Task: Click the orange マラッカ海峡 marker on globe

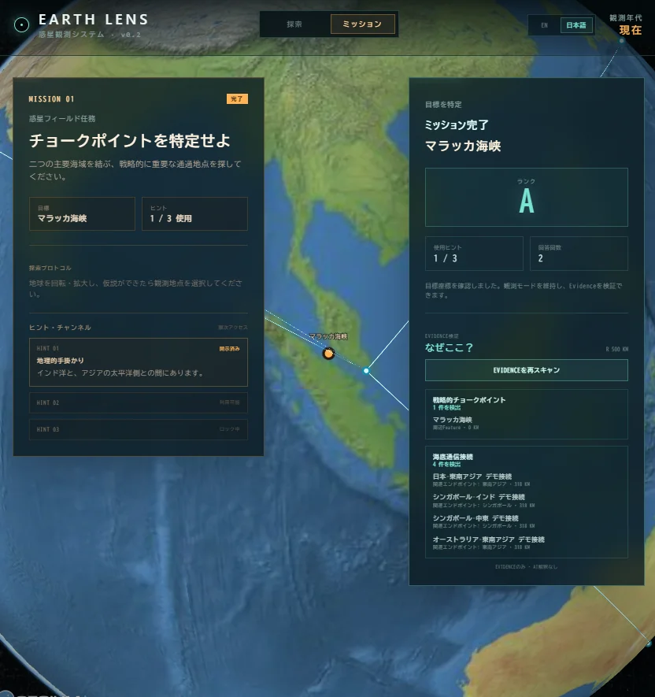Action: tap(328, 354)
